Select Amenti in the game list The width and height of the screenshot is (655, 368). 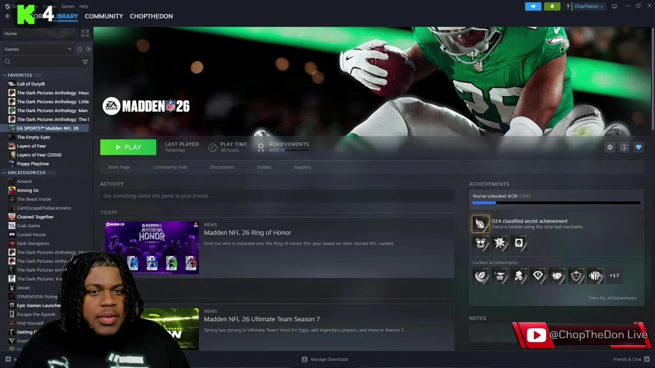(x=24, y=181)
